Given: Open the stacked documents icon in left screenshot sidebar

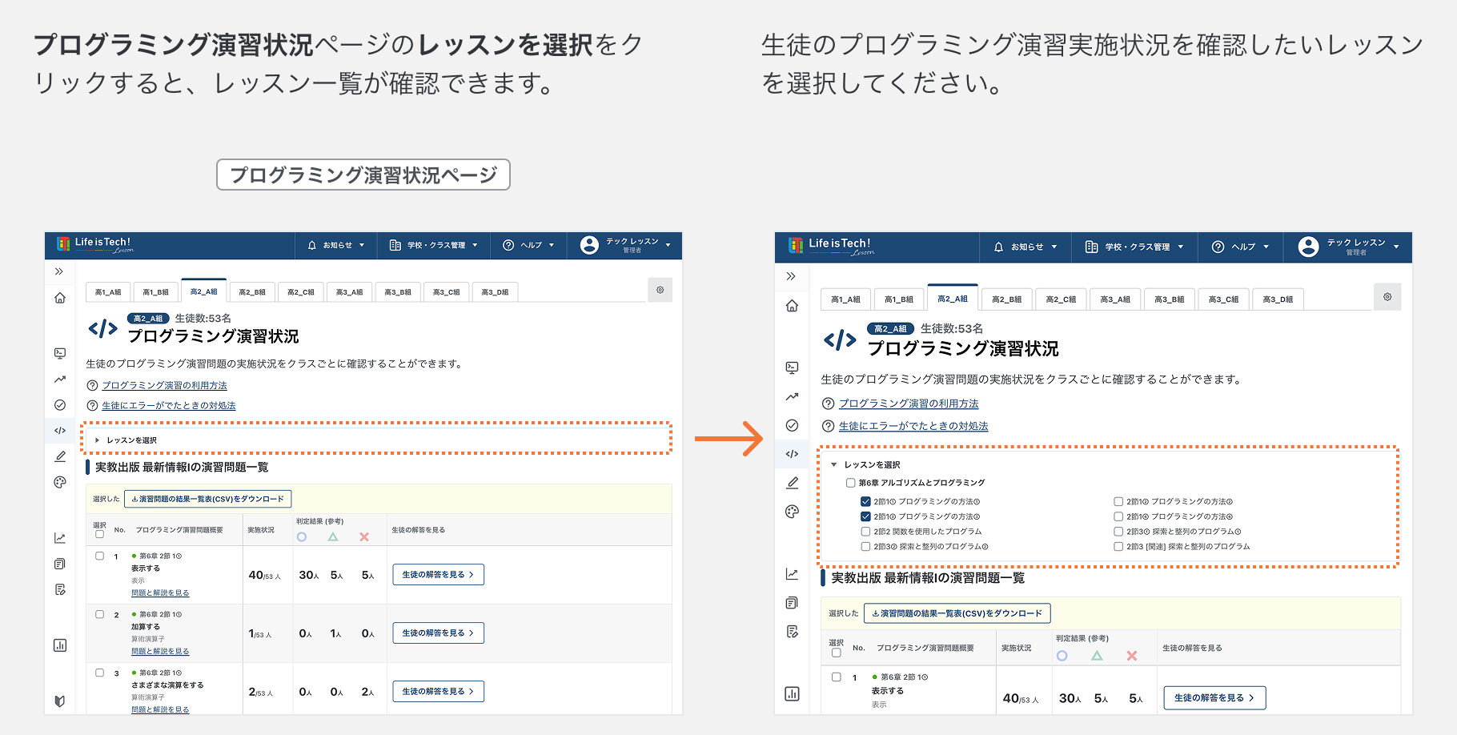Looking at the screenshot, I should point(60,564).
